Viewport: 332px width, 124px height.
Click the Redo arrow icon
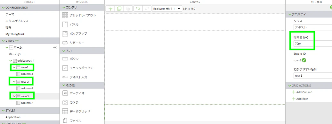point(147,9)
